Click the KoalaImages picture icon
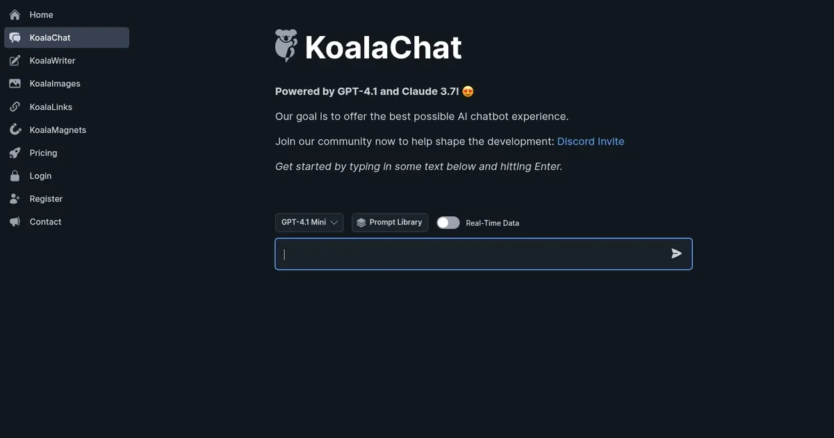The image size is (834, 438). click(x=15, y=83)
